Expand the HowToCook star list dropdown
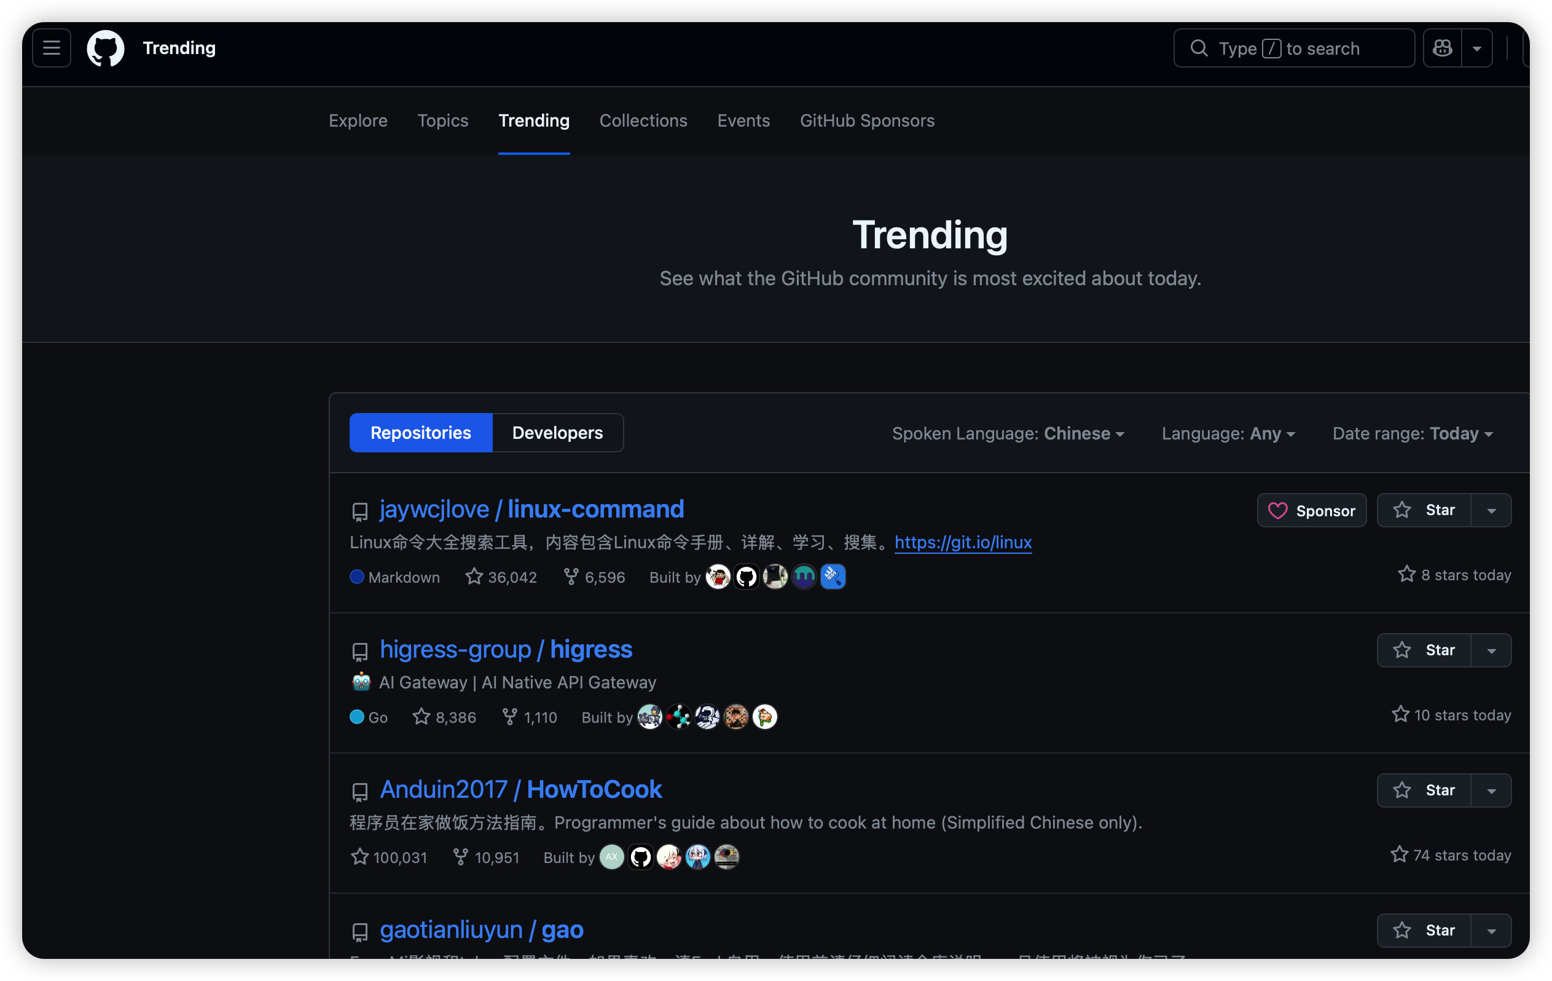 point(1491,790)
